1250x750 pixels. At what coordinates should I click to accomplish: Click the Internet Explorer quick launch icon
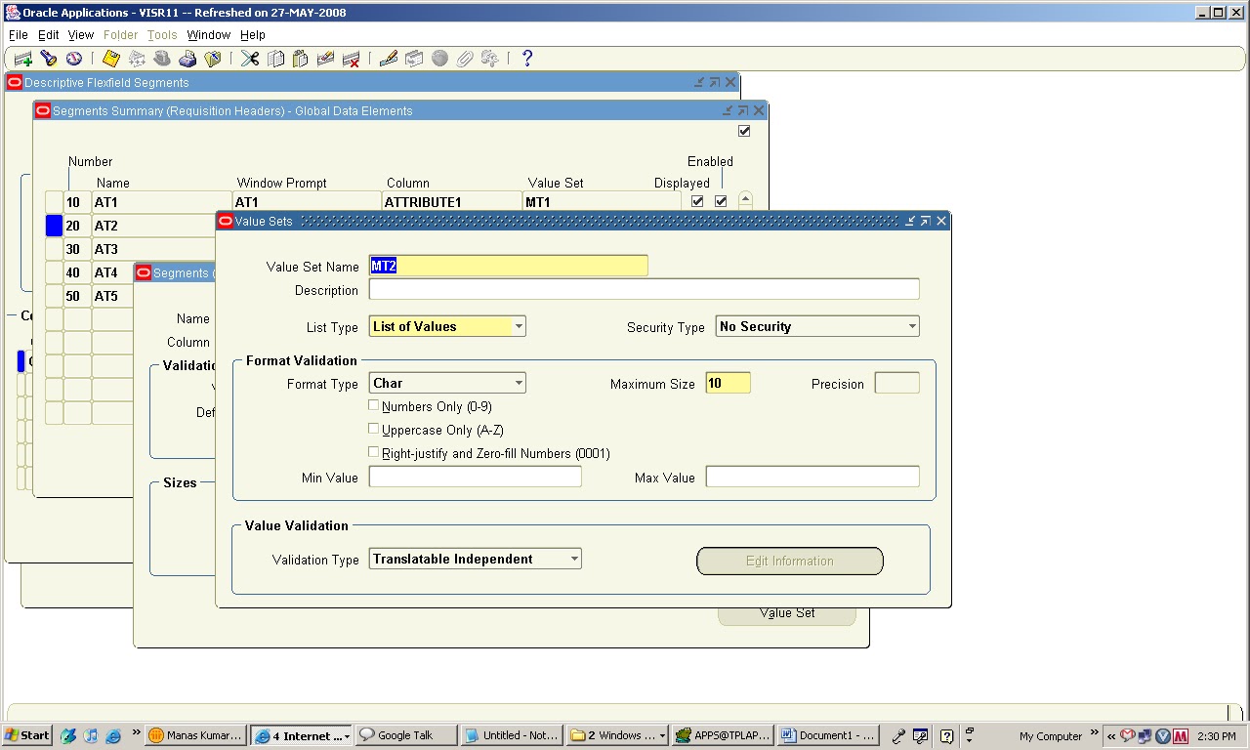click(113, 736)
